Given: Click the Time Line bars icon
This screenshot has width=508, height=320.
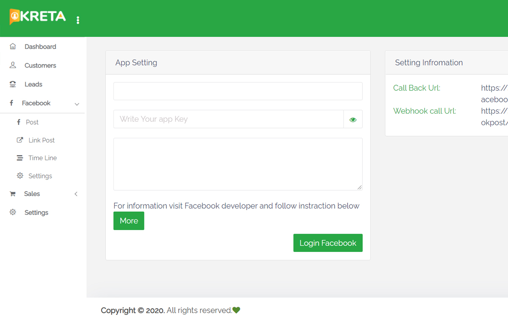Looking at the screenshot, I should point(19,158).
